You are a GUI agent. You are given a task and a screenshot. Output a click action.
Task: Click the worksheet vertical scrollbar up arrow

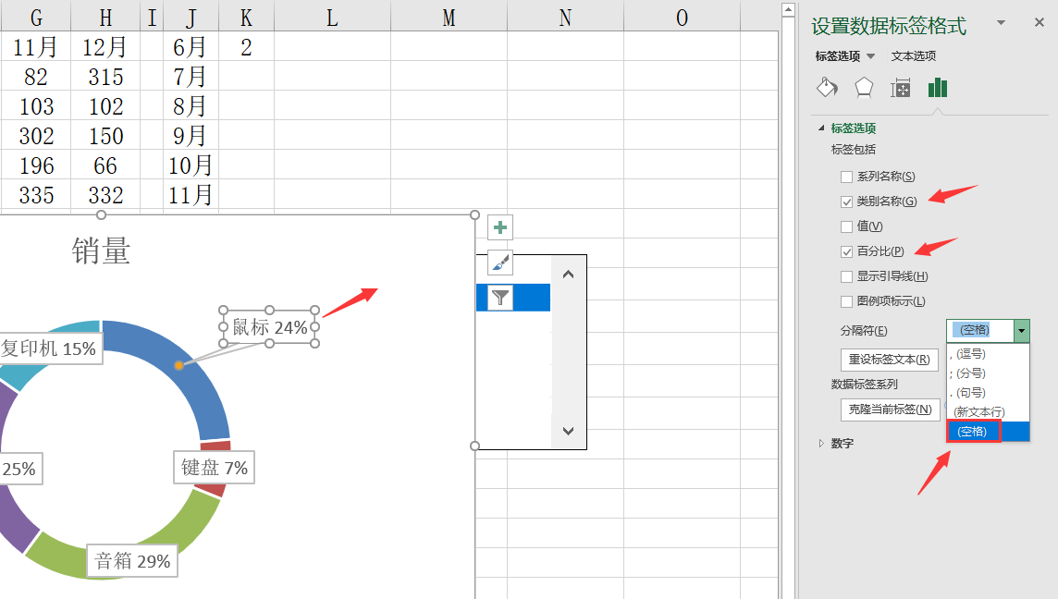pos(787,9)
